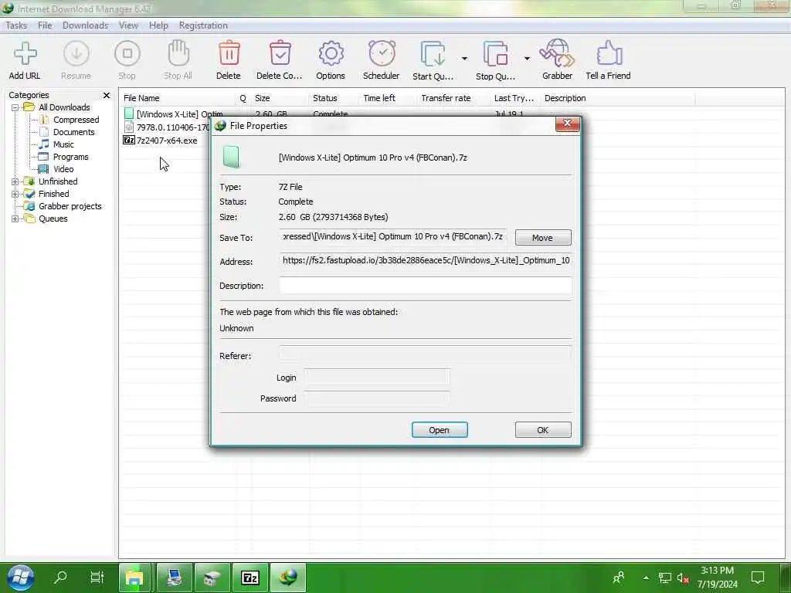Open File Explorer from taskbar
This screenshot has width=791, height=593.
[x=134, y=578]
